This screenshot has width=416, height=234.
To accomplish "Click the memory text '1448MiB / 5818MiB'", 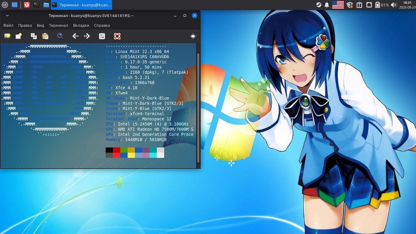I will [x=146, y=140].
